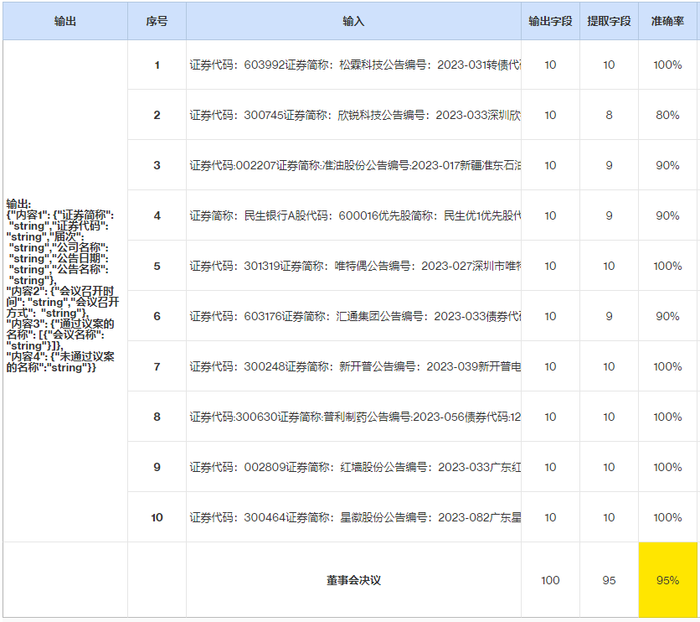
Task: Click the 输入 column header
Action: click(353, 21)
